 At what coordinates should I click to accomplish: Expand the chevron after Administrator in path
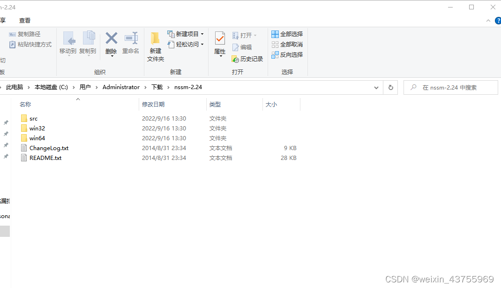[145, 87]
